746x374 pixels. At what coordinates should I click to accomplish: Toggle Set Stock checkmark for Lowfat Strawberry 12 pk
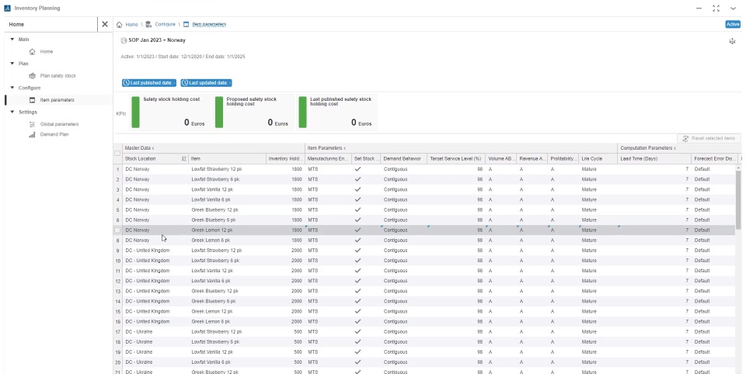point(357,169)
